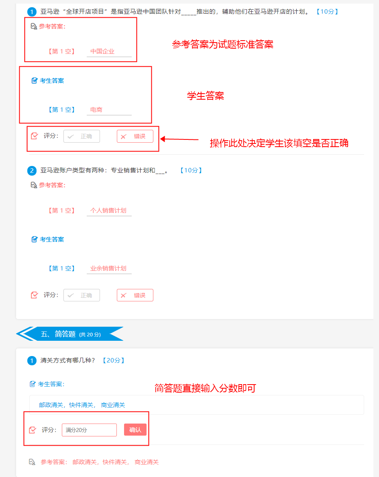379x477 pixels.
Task: Mark fill-in question 1 answer 电商 as 正确
Action: pos(82,136)
